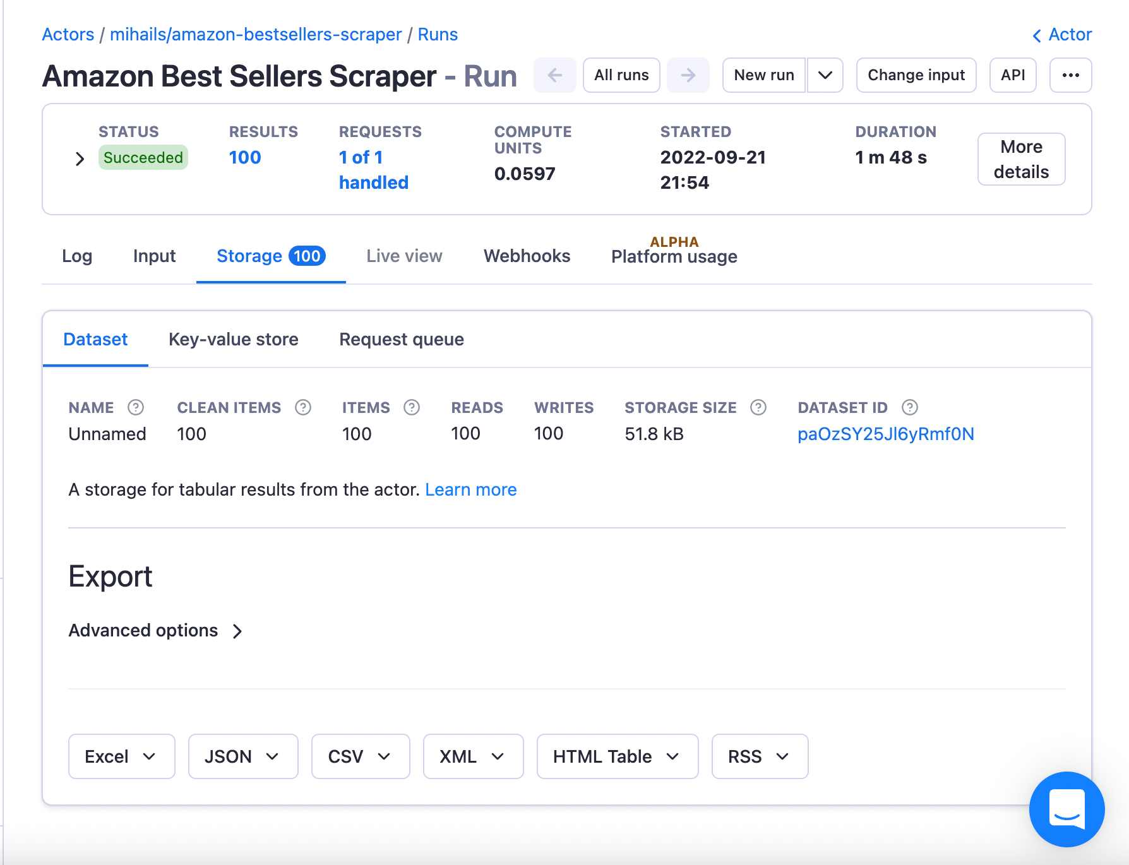Switch to Request queue sub-tab

point(402,340)
